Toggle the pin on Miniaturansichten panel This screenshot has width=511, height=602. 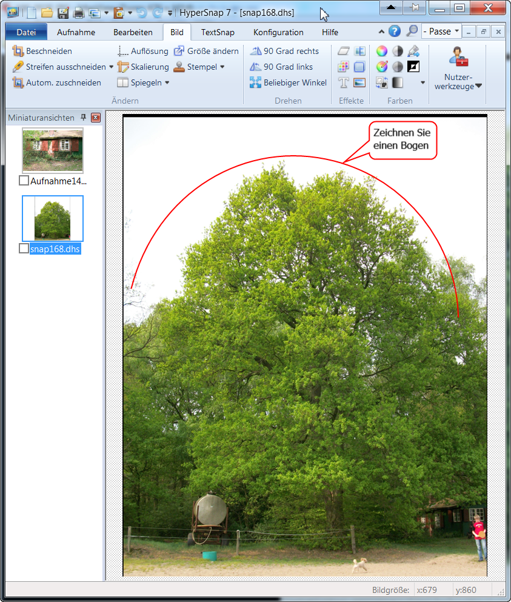83,118
